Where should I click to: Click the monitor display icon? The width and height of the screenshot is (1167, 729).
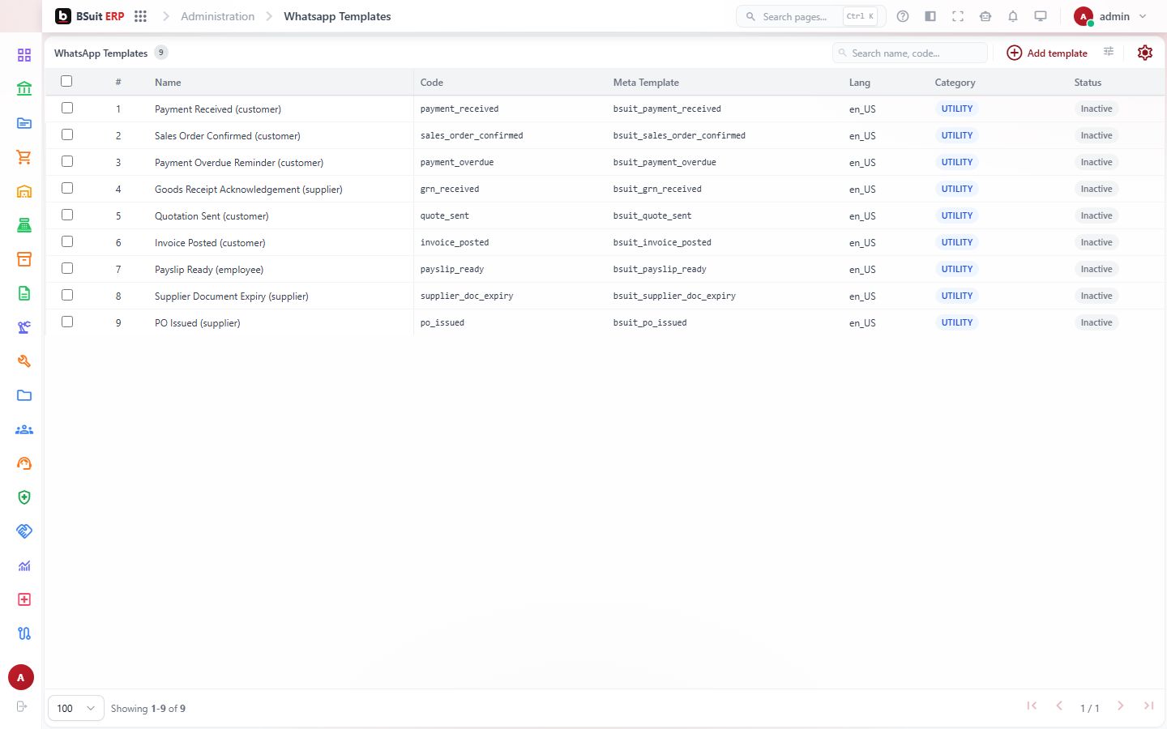pos(1041,16)
